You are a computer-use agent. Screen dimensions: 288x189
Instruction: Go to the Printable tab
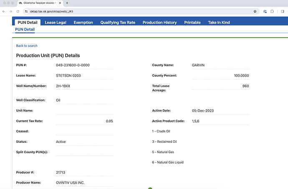tap(192, 22)
